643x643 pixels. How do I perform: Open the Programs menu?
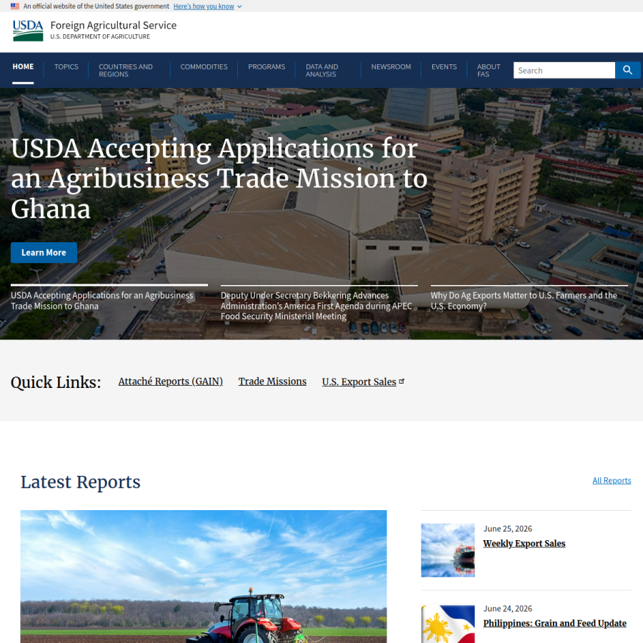(x=266, y=66)
